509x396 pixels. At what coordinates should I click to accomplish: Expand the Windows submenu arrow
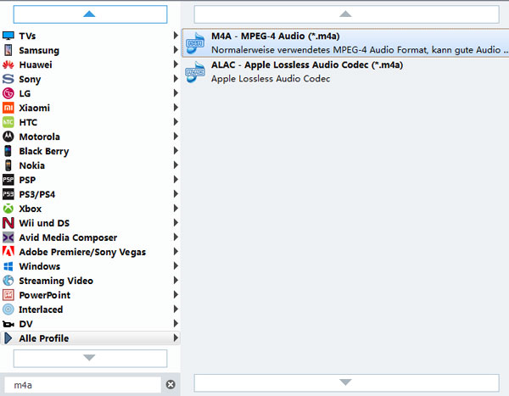click(x=176, y=266)
